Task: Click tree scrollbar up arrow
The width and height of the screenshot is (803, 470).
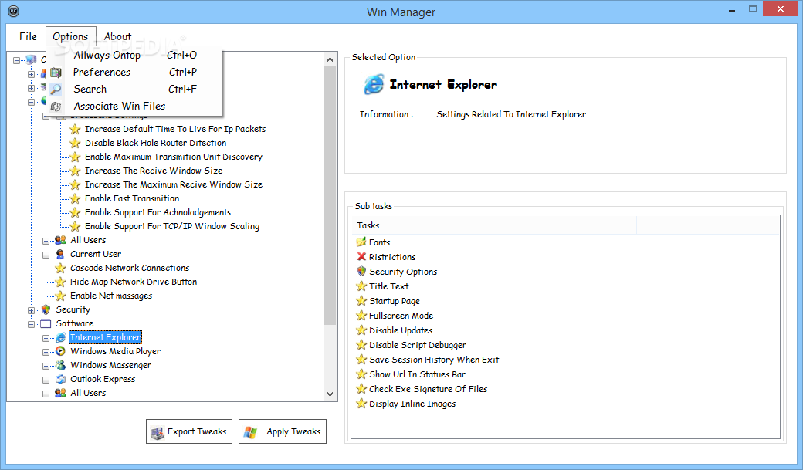Action: (x=330, y=59)
